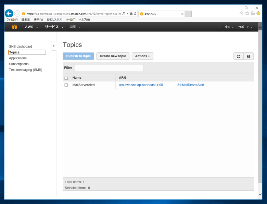Image resolution: width=267 pixels, height=204 pixels.
Task: Open favorites star icon
Action: (x=247, y=13)
